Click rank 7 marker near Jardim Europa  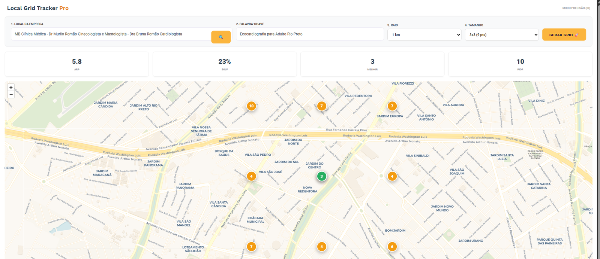tap(392, 106)
